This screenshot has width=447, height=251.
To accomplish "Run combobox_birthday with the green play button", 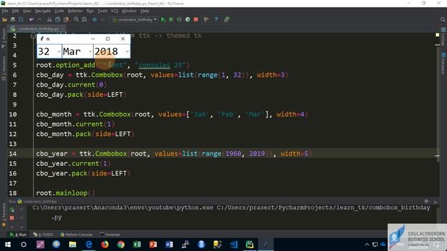I will [163, 20].
